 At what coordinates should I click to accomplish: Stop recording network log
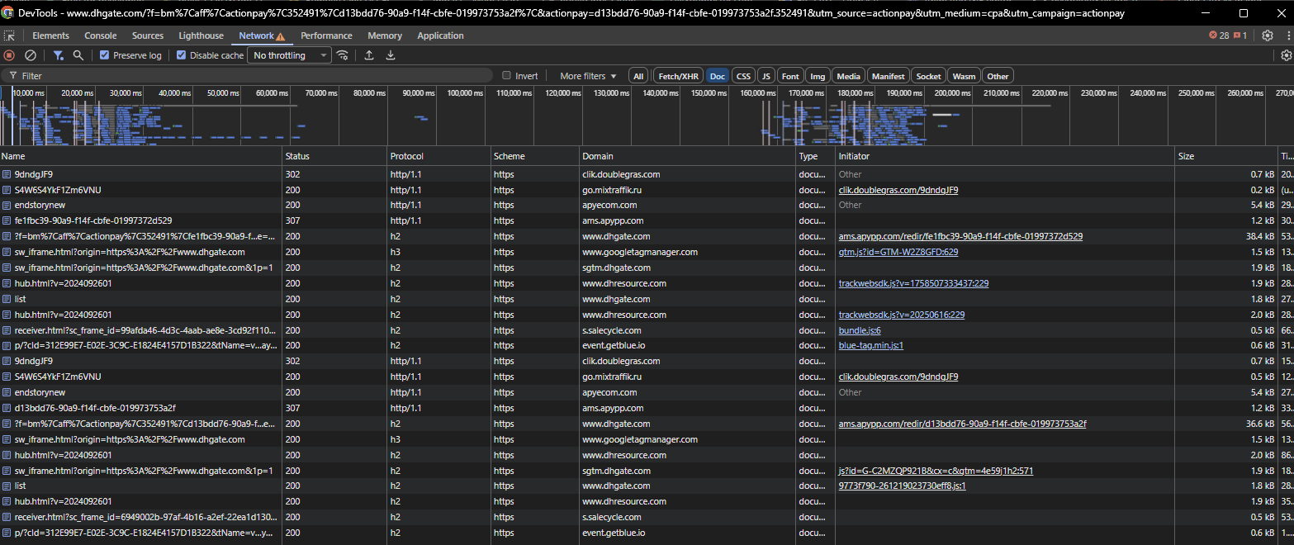[x=9, y=55]
